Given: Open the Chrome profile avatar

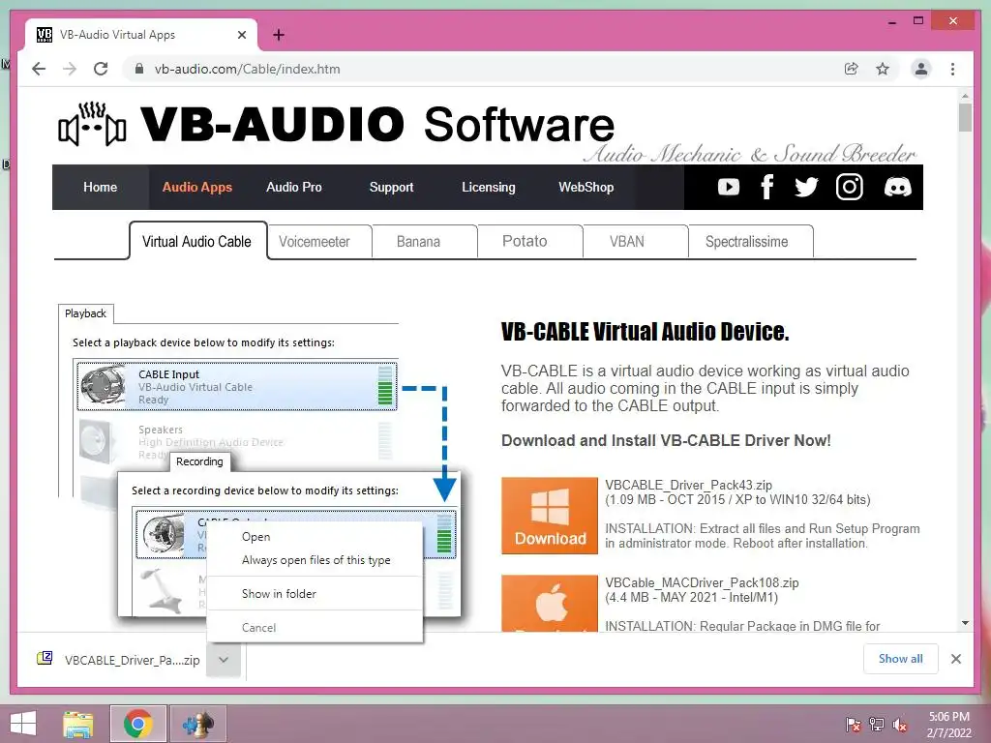Looking at the screenshot, I should (921, 69).
